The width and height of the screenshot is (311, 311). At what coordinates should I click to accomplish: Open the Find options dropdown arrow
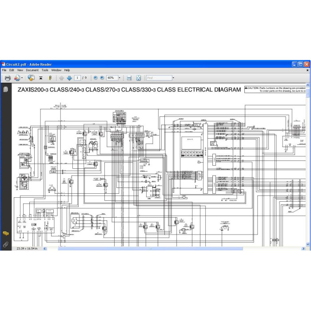tap(173, 78)
